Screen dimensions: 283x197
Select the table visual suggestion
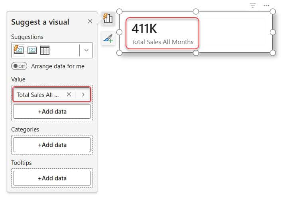coord(45,50)
